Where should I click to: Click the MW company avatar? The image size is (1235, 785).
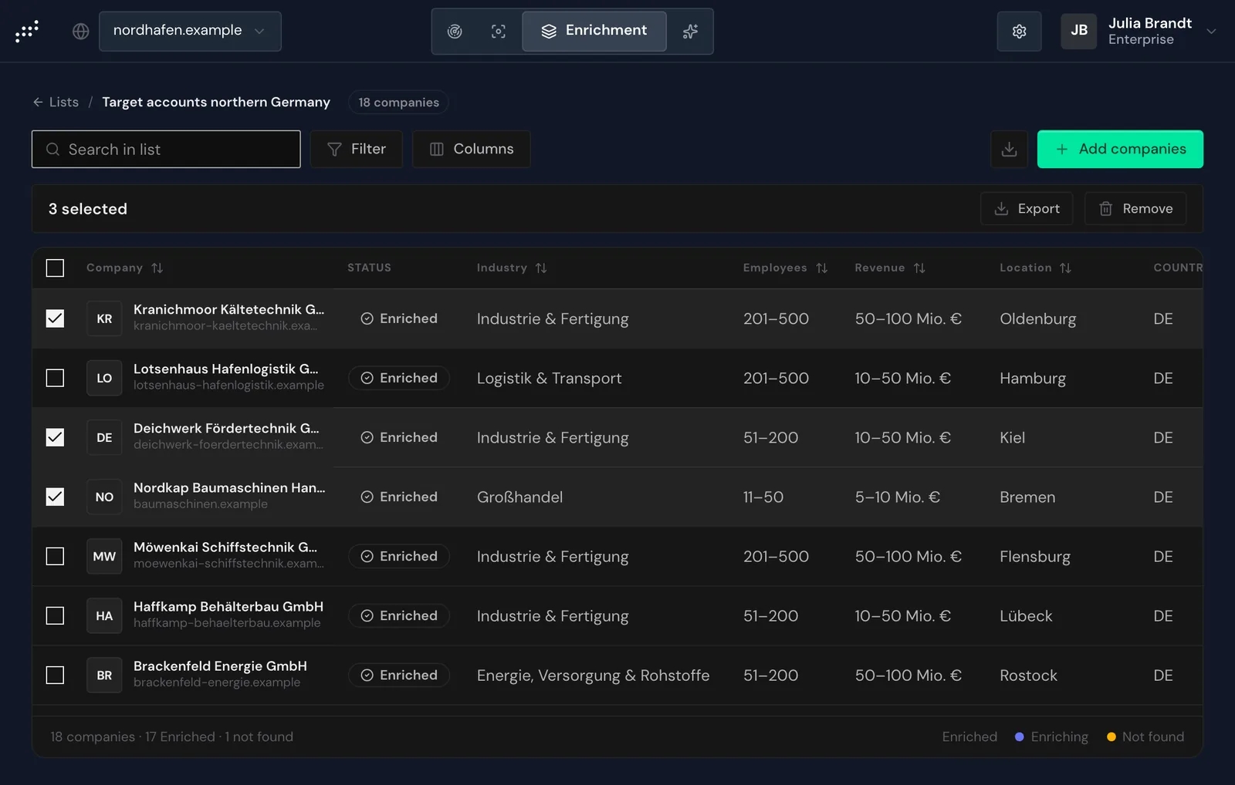(104, 556)
